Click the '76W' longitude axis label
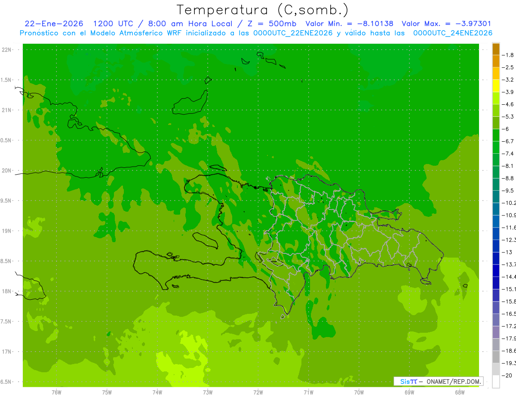The width and height of the screenshot is (516, 398). click(x=56, y=392)
